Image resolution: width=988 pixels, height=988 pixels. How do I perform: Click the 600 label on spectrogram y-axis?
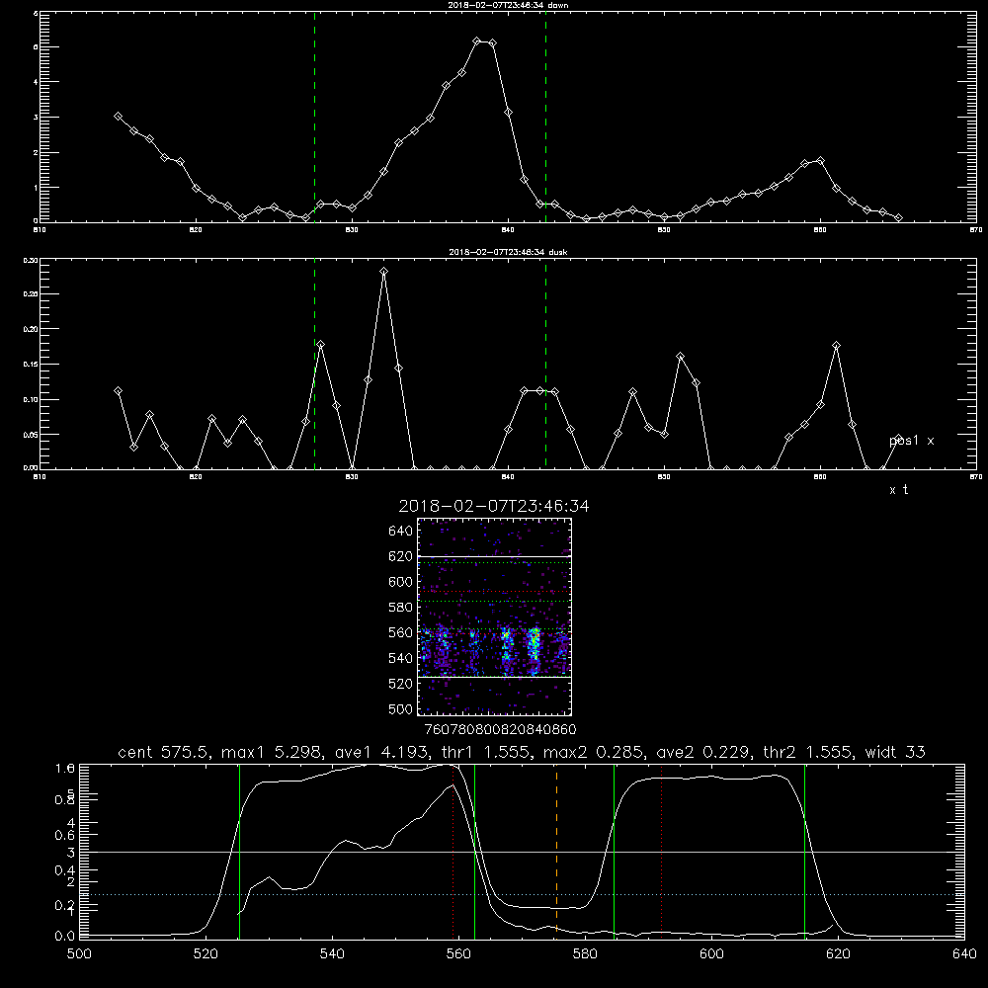401,582
